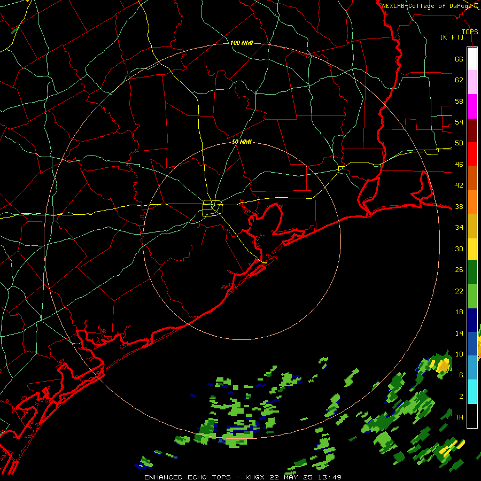
Task: Click the white swatch in the tops scale
Action: click(x=472, y=59)
